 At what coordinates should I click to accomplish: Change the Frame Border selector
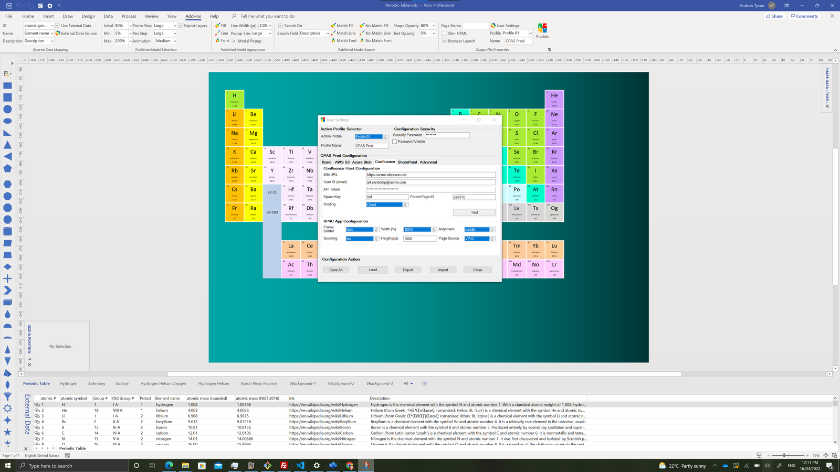click(362, 229)
